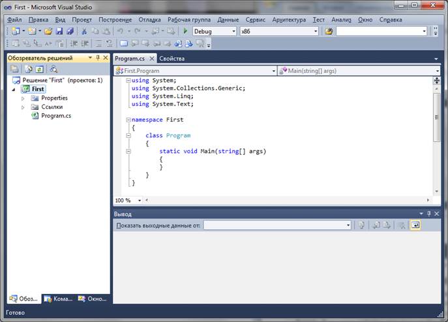This screenshot has width=448, height=322.
Task: Click the Cut scissors icon
Action: 84,31
